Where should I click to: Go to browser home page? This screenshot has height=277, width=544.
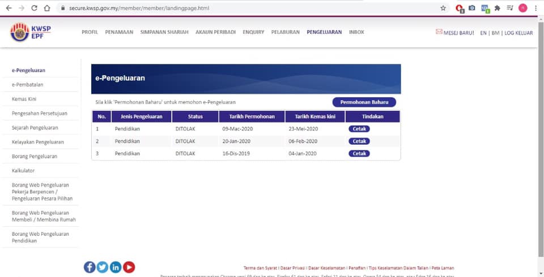(47, 8)
